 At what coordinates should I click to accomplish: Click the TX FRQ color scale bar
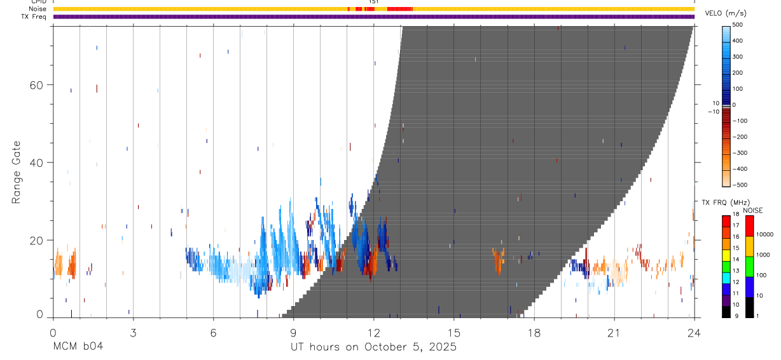click(726, 266)
